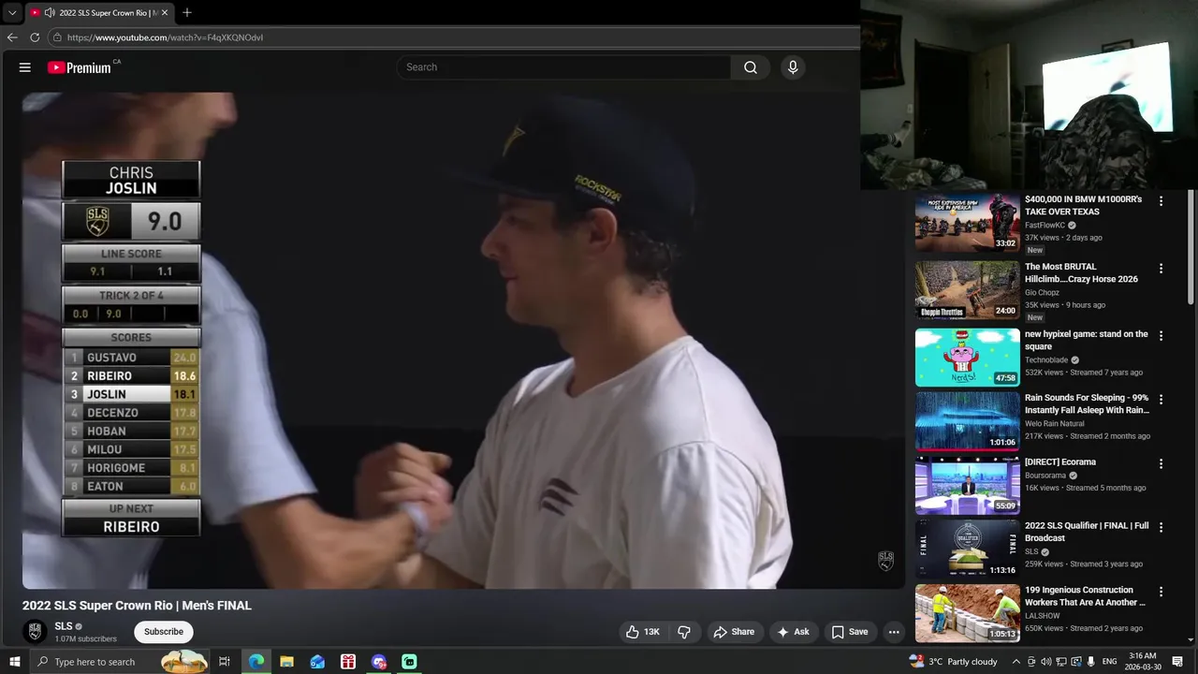Screen dimensions: 1198x674
Task: Open the Discord icon on taskbar
Action: click(379, 662)
